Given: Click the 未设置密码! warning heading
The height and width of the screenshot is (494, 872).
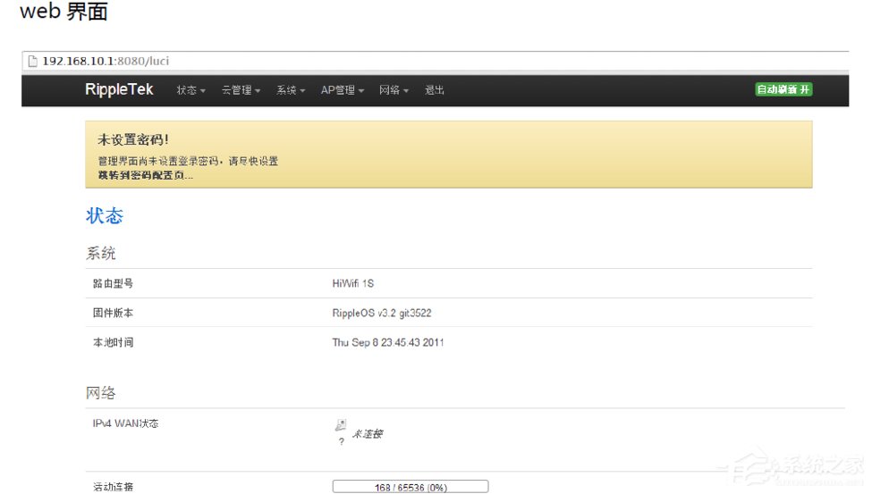Looking at the screenshot, I should pyautogui.click(x=133, y=139).
